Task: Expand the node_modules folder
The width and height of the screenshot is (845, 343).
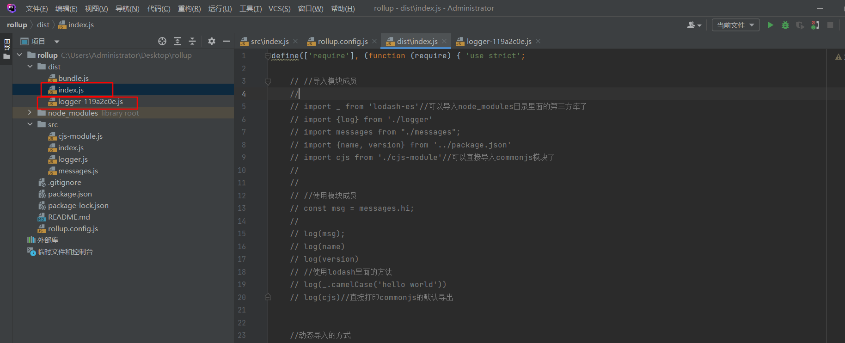Action: pos(30,113)
